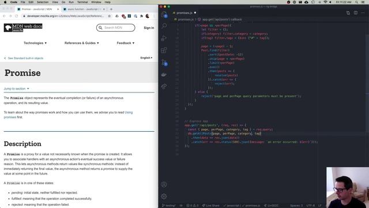Split the editor to the right
369x208 pixels.
pyautogui.click(x=356, y=13)
